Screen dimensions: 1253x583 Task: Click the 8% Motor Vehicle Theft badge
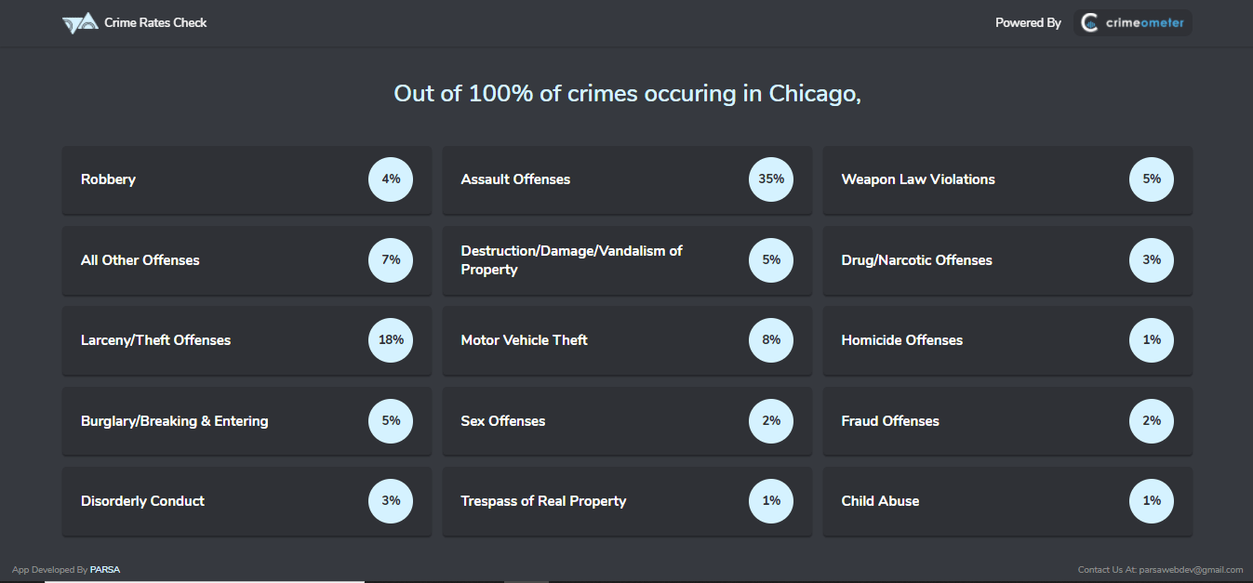(771, 340)
